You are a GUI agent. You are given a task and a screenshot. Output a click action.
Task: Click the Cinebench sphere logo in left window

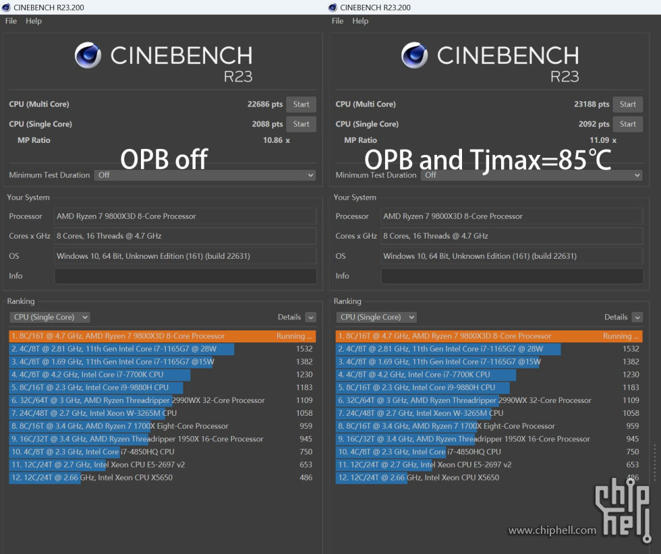pyautogui.click(x=88, y=55)
